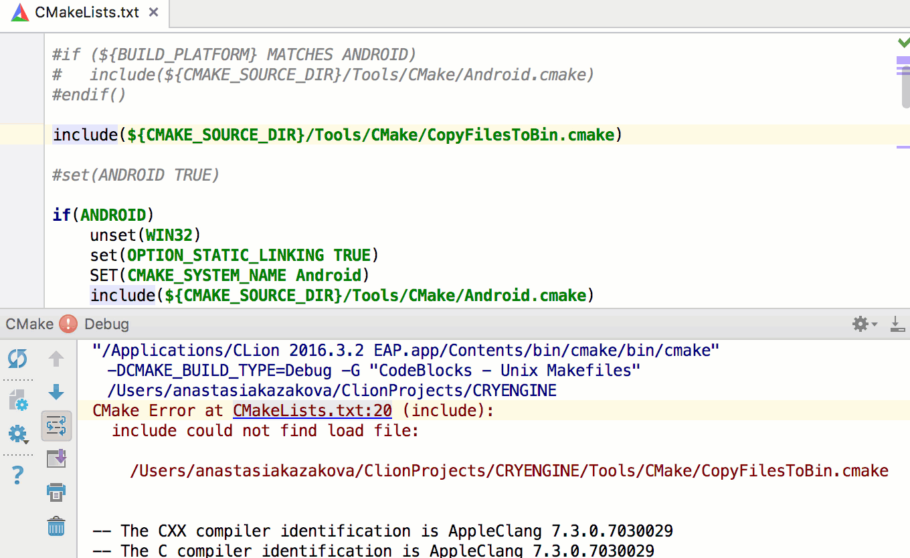Click the highlighted include CopyFilesToBin.cmake line
Screen dimensions: 910x558
pyautogui.click(x=338, y=135)
